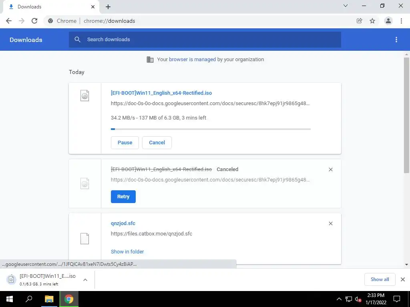Open the Windows notification center
Viewport: 410px width, 307px height.
click(x=397, y=299)
